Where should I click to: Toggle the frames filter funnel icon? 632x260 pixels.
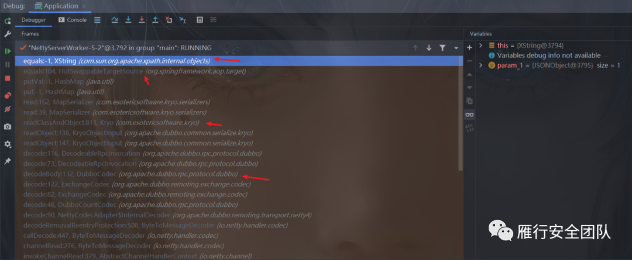pyautogui.click(x=442, y=48)
